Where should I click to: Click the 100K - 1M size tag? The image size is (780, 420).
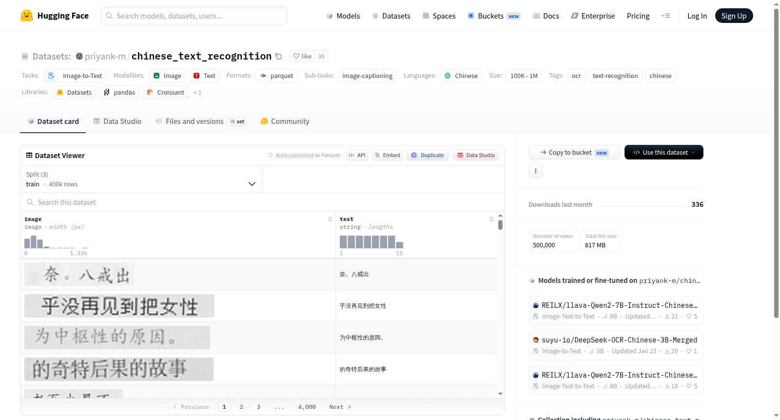coord(524,76)
